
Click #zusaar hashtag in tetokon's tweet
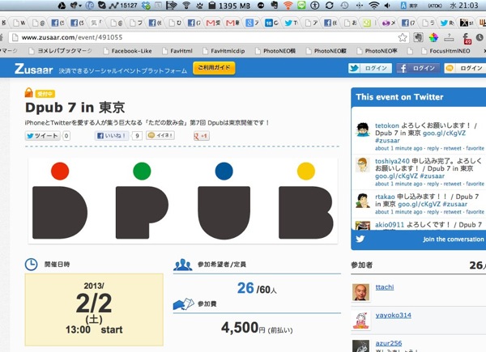click(387, 141)
